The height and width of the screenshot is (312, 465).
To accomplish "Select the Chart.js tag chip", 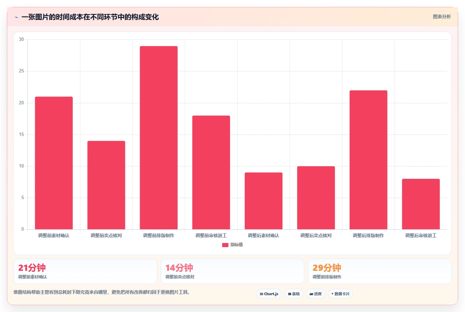I will (x=269, y=294).
